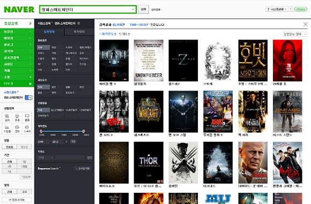Screen dimensions: 311x204
Task: Open 동영상 in the green menu
Action: [17, 32]
